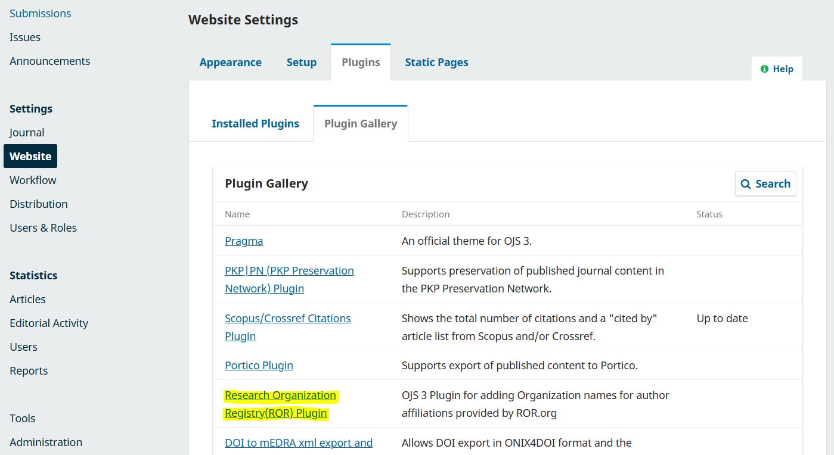The width and height of the screenshot is (834, 455).
Task: Switch to Installed Plugins tab
Action: coord(255,123)
